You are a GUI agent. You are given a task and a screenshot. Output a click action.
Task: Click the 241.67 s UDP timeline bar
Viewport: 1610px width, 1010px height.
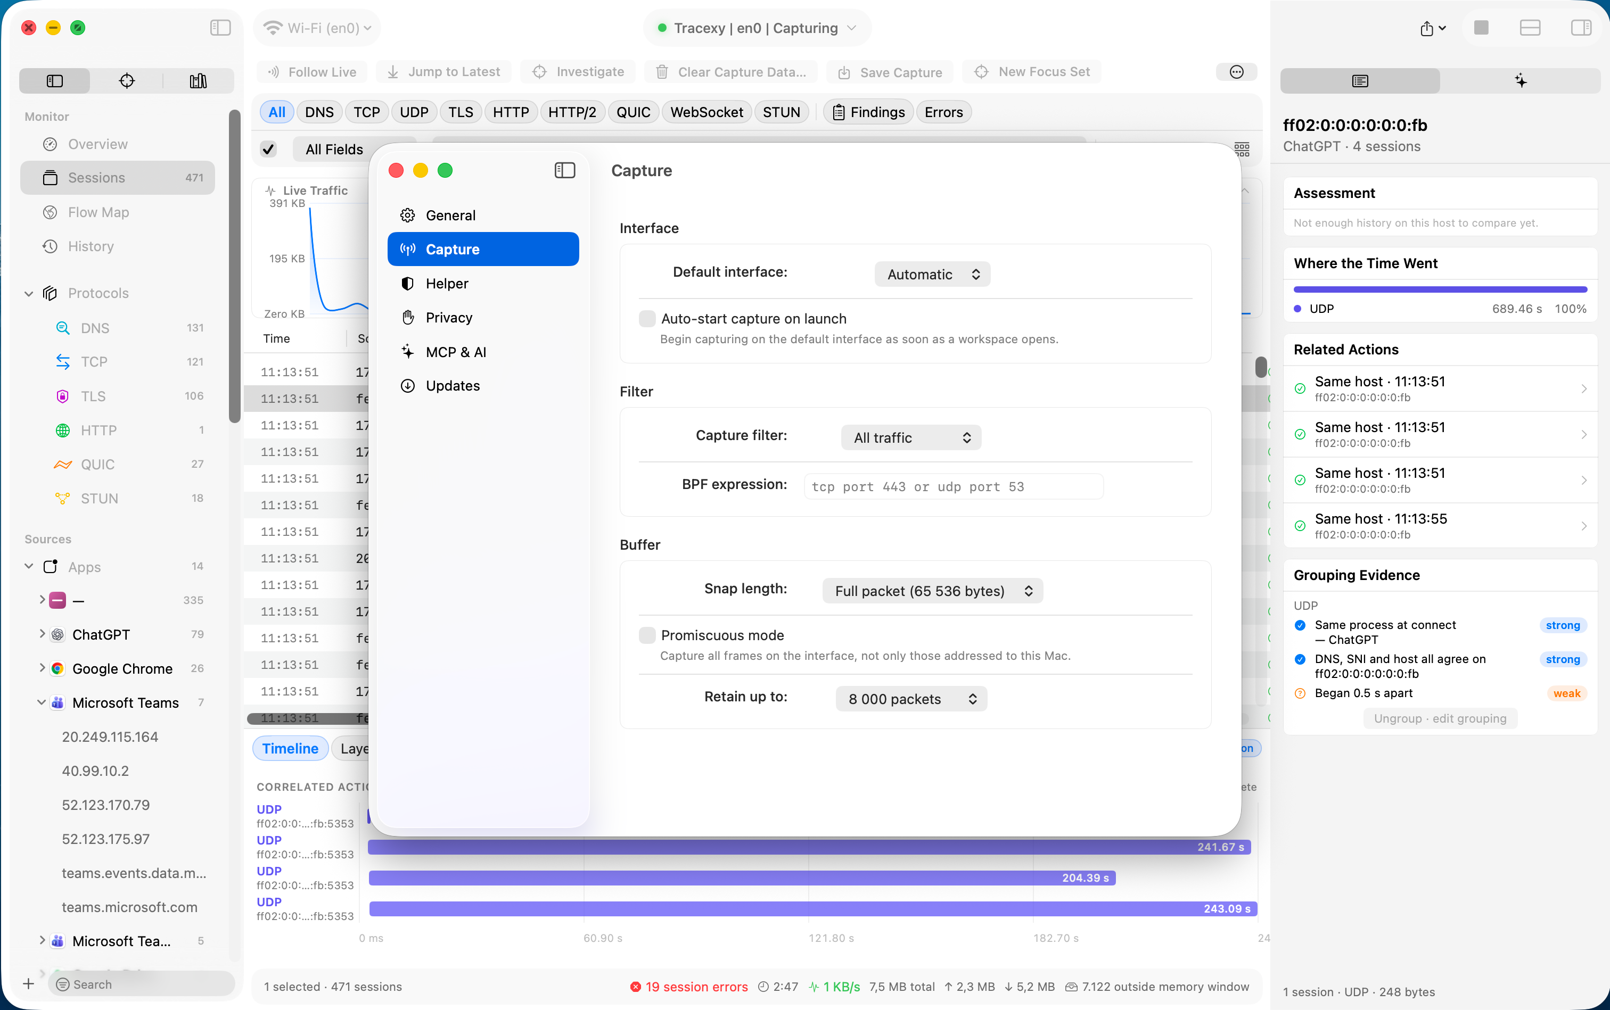[809, 848]
